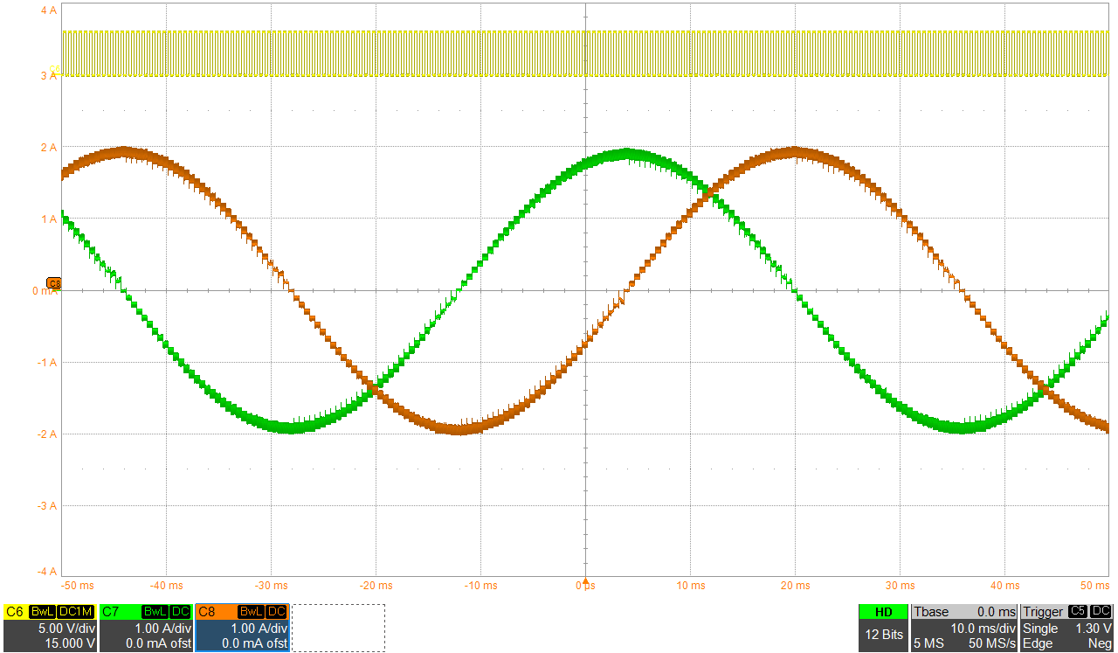Click the yellow C6 ground level marker

56,71
